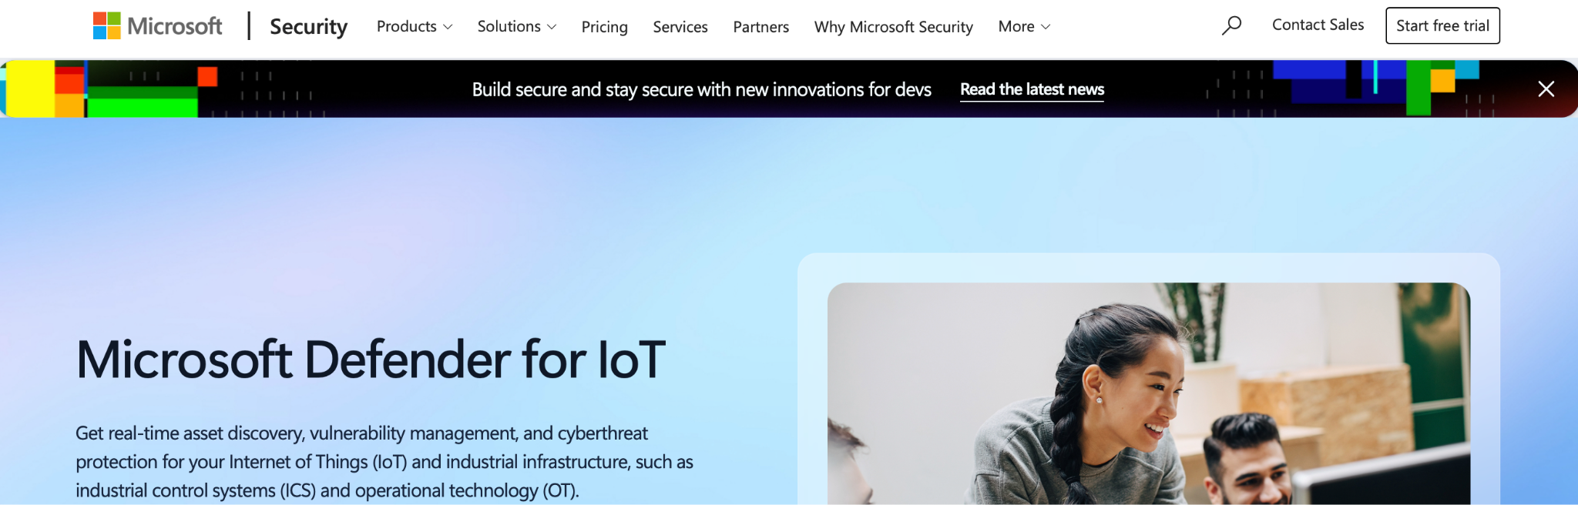Screen dimensions: 1578x505
Task: Click the Security brand link
Action: (308, 27)
